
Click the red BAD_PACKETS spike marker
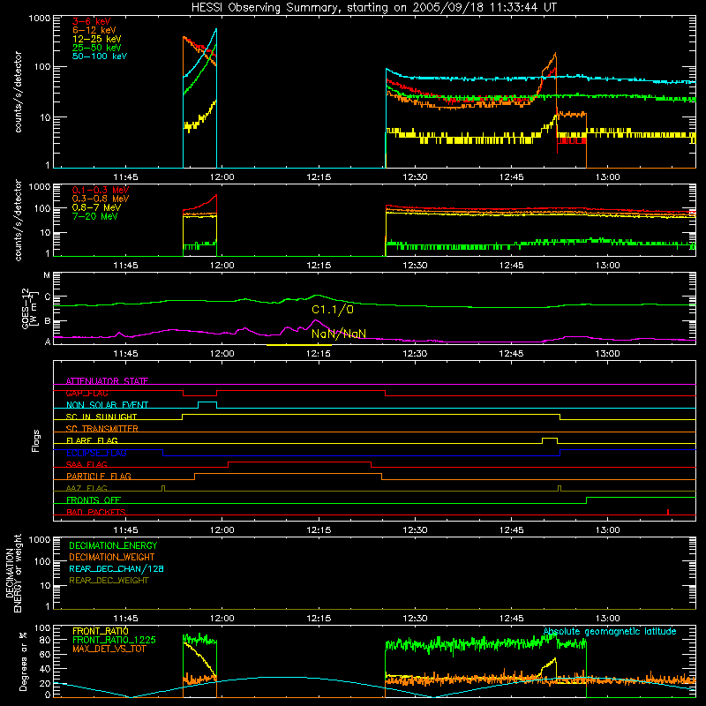pos(668,512)
